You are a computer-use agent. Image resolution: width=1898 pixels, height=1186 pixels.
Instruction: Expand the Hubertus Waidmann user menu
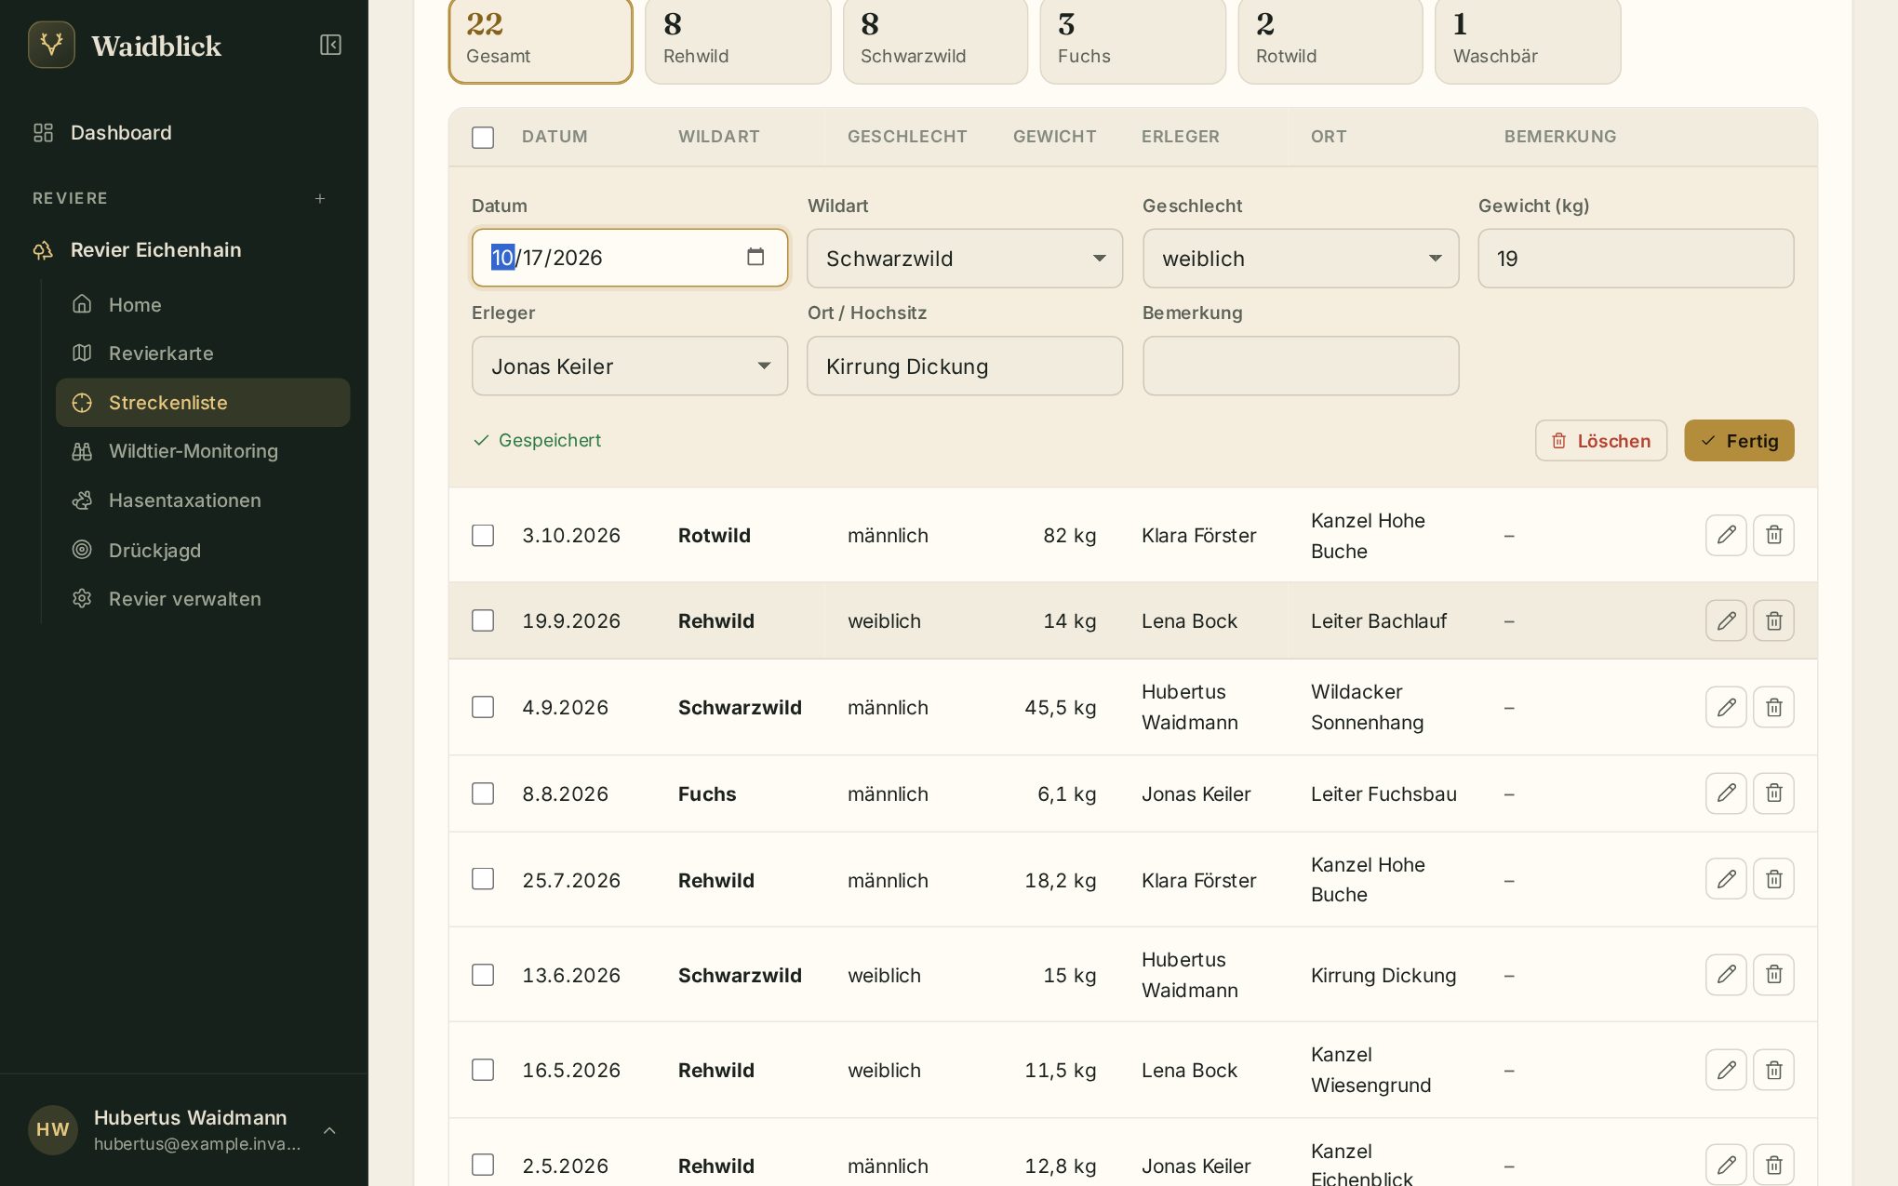point(184,1130)
